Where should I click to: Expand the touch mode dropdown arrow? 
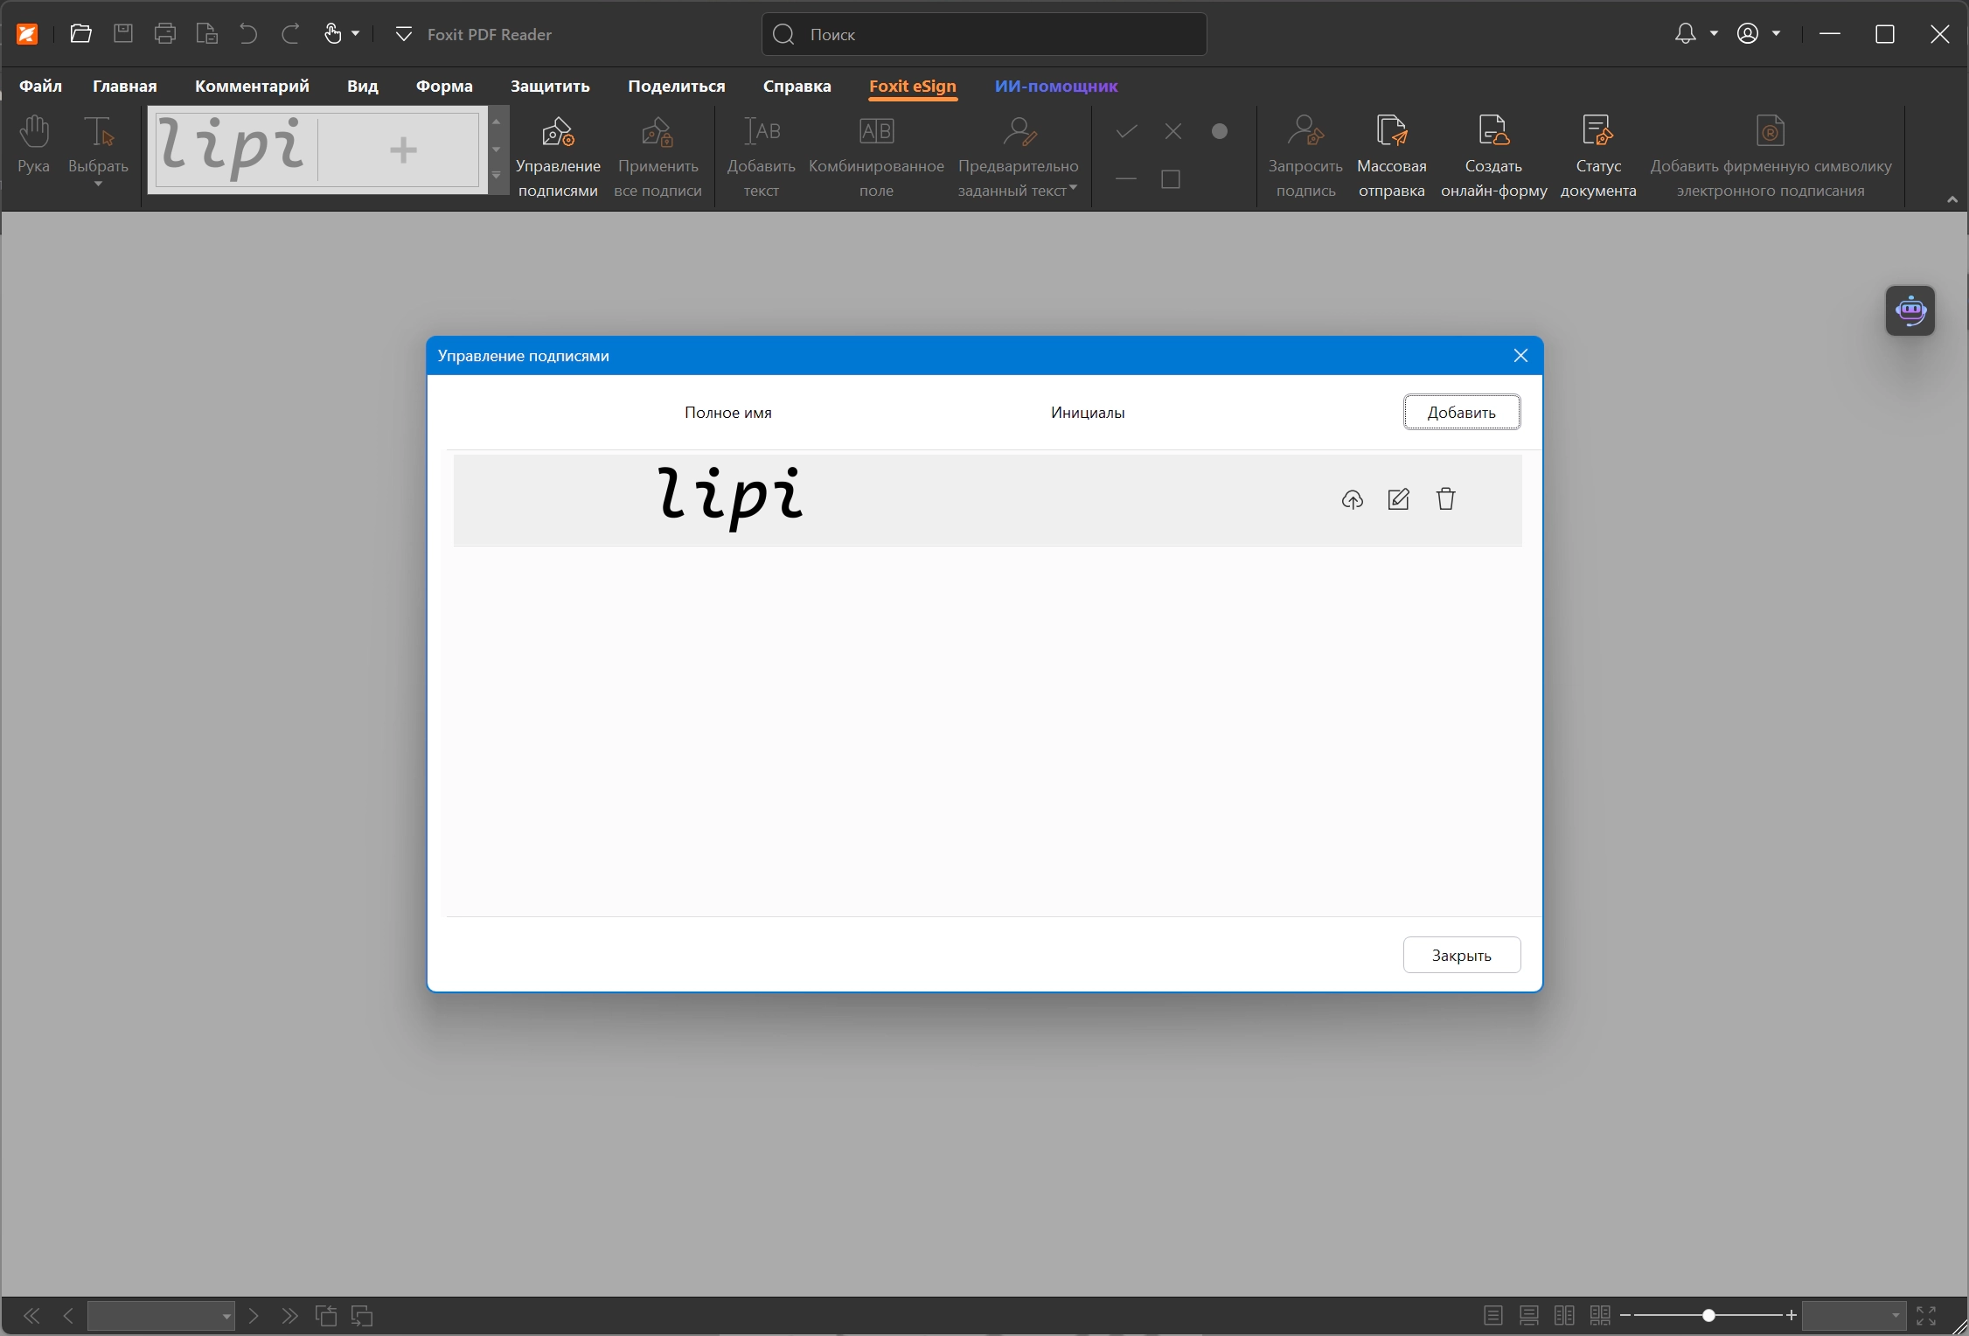click(356, 34)
